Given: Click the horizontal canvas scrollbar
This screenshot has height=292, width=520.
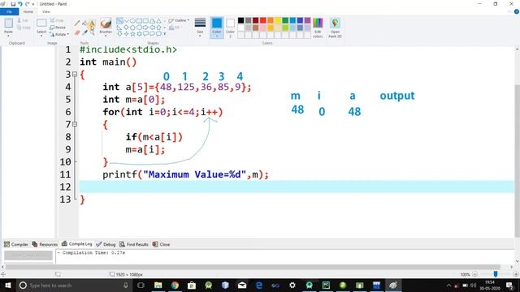Looking at the screenshot, I should coord(253,267).
